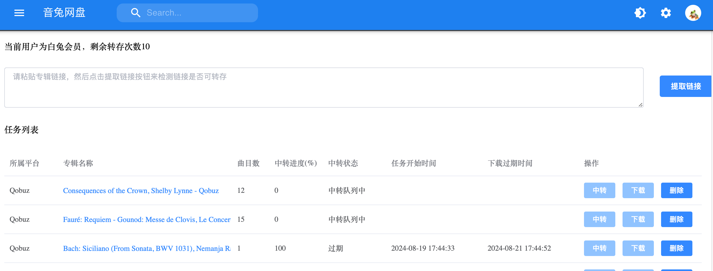Click the 所属平台 column header
Viewport: 713px width, 271px height.
coord(24,163)
